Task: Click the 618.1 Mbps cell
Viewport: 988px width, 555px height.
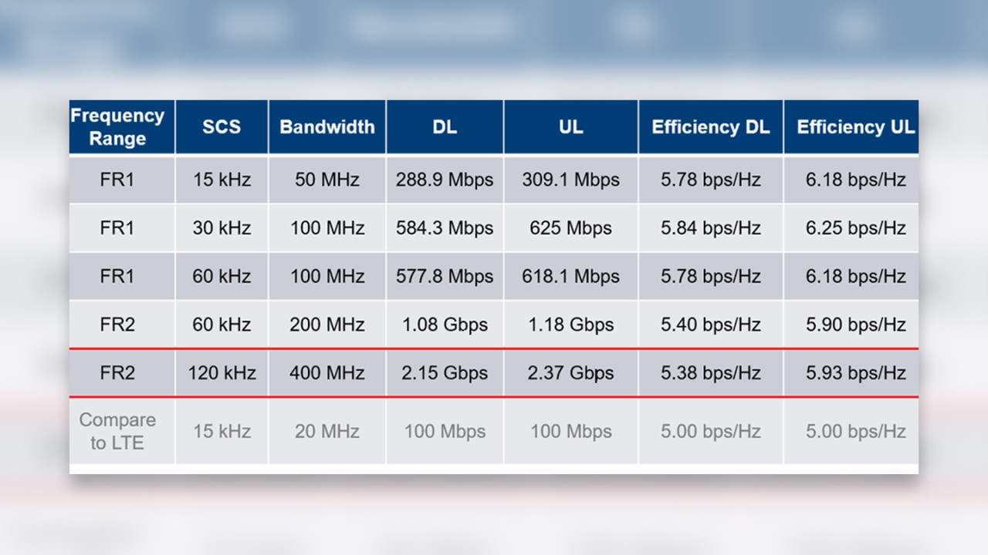Action: click(x=570, y=276)
